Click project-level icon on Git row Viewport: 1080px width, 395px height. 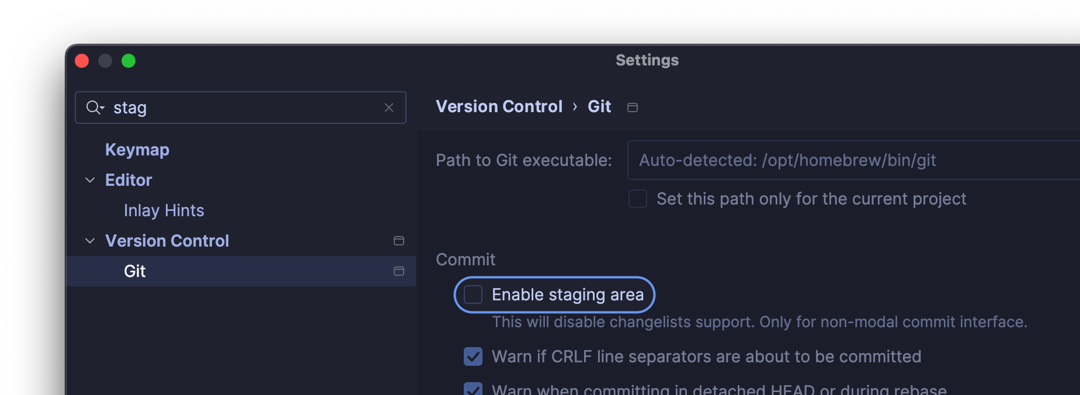(399, 271)
